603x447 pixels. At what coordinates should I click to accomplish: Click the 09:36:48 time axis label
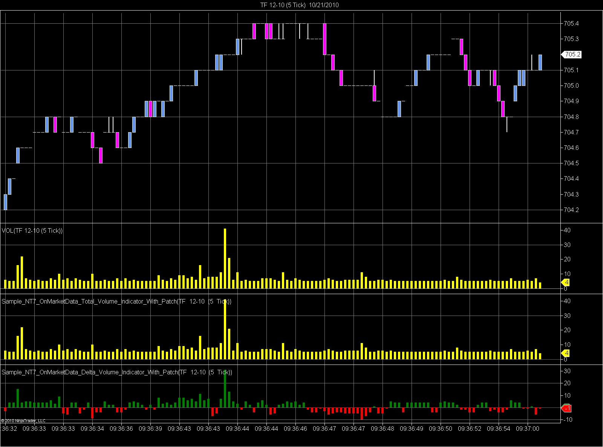pyautogui.click(x=383, y=429)
